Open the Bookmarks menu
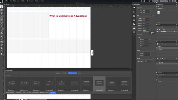 pyautogui.click(x=30, y=1)
